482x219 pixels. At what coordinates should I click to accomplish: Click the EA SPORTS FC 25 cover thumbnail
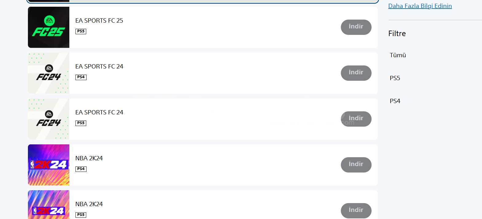tap(48, 27)
